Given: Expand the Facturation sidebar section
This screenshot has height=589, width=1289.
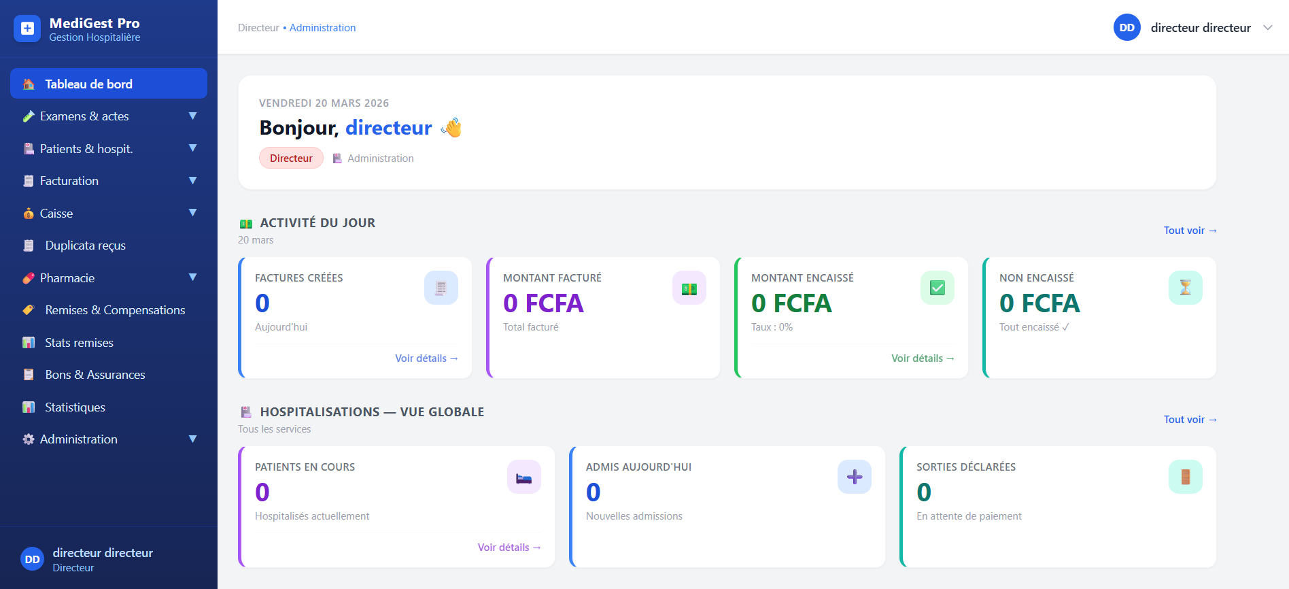Looking at the screenshot, I should click(x=192, y=181).
